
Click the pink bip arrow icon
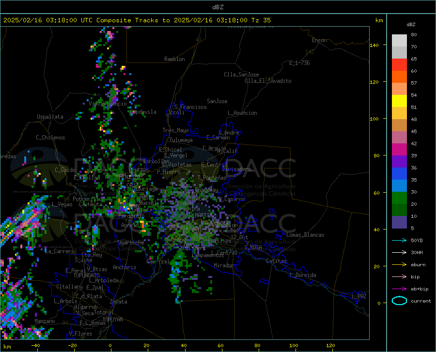[399, 276]
